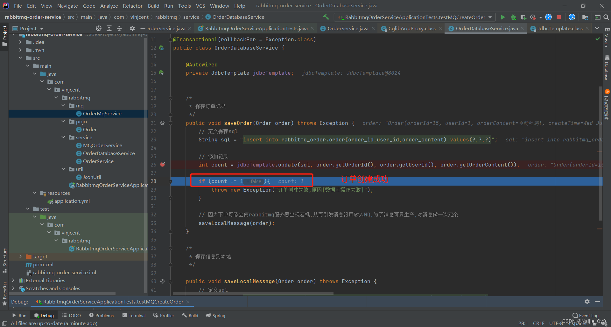Click the Spring bean gutter icon on line 15
This screenshot has height=327, width=611.
click(161, 73)
